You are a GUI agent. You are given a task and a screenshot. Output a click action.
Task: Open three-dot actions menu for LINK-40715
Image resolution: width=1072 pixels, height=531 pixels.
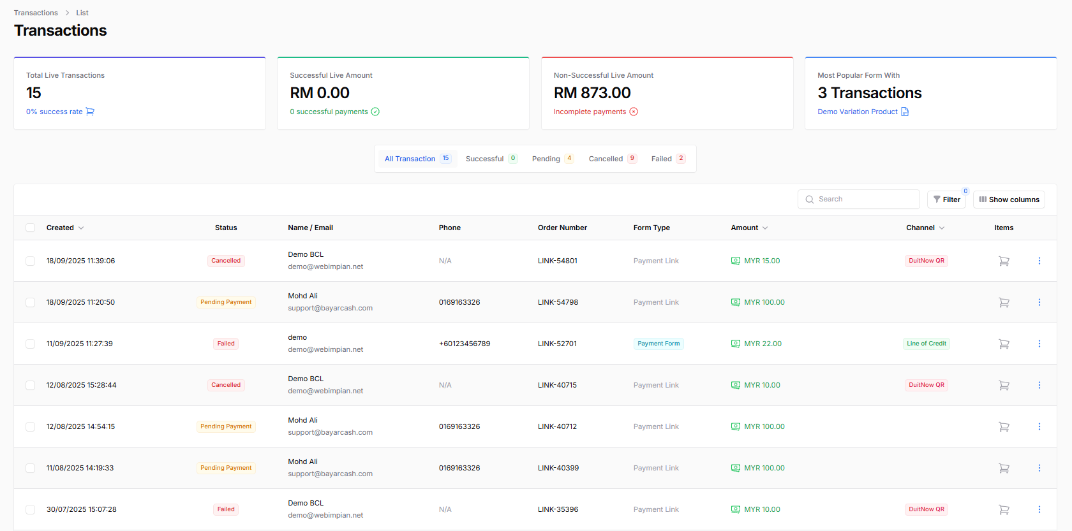(1039, 385)
